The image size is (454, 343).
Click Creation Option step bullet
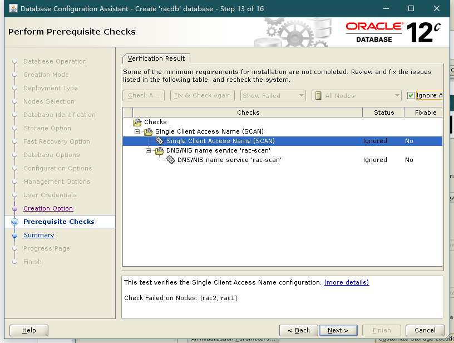(x=15, y=209)
